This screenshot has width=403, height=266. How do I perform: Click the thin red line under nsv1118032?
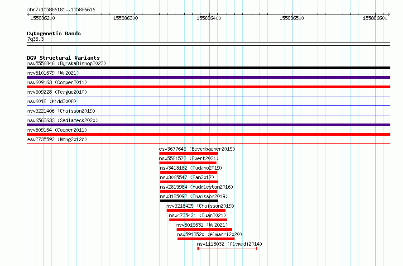[x=227, y=248]
